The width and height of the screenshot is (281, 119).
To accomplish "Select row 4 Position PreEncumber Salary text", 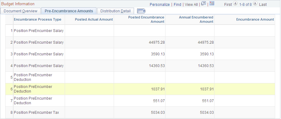I will tap(39, 66).
